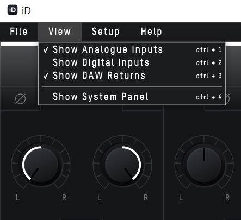Click the R label under centered knob

coord(227,198)
